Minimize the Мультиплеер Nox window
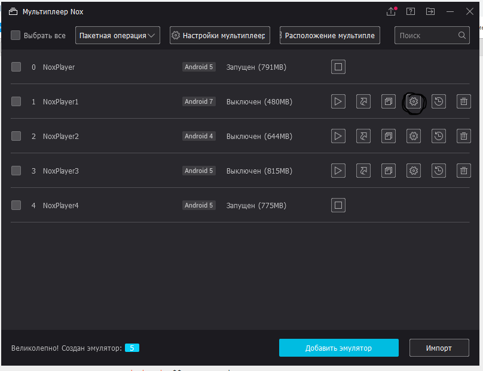483x371 pixels. click(450, 12)
